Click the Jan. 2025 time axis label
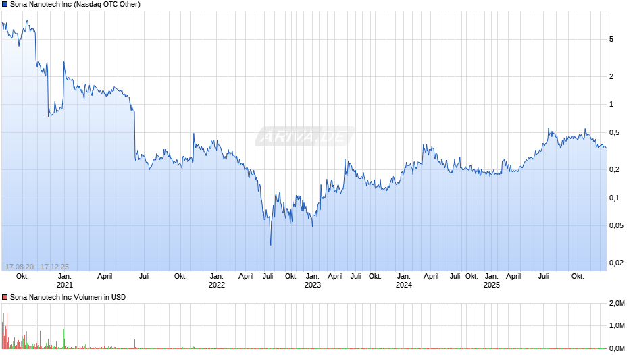The width and height of the screenshot is (635, 355). pyautogui.click(x=492, y=281)
